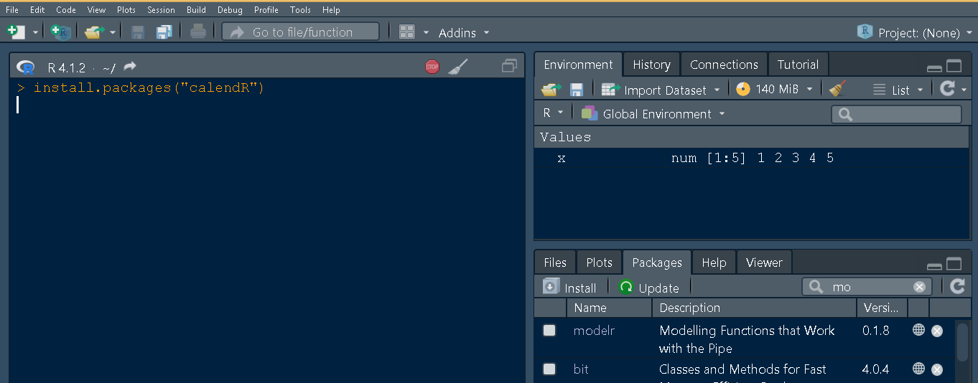Remove the modelr package with X icon
The width and height of the screenshot is (978, 383).
(937, 331)
